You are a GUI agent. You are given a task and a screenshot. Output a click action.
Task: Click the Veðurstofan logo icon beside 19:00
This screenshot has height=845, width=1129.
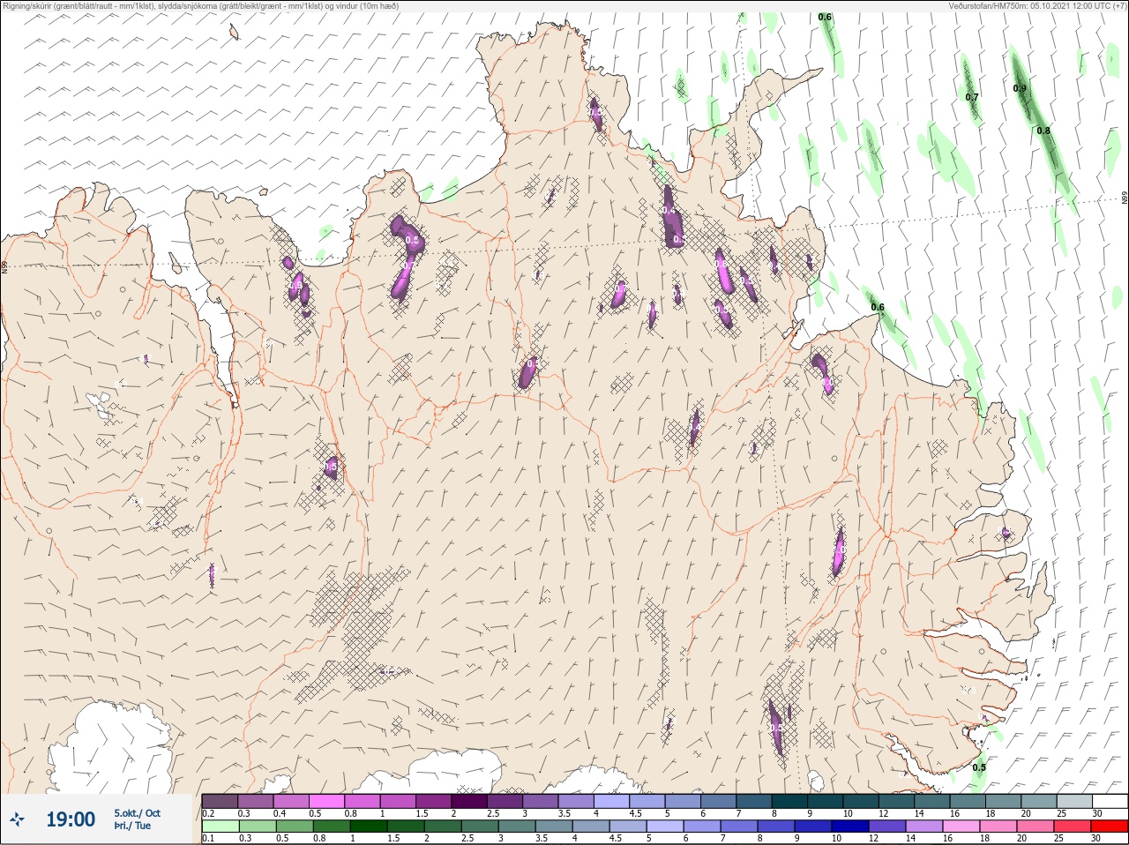pos(18,819)
